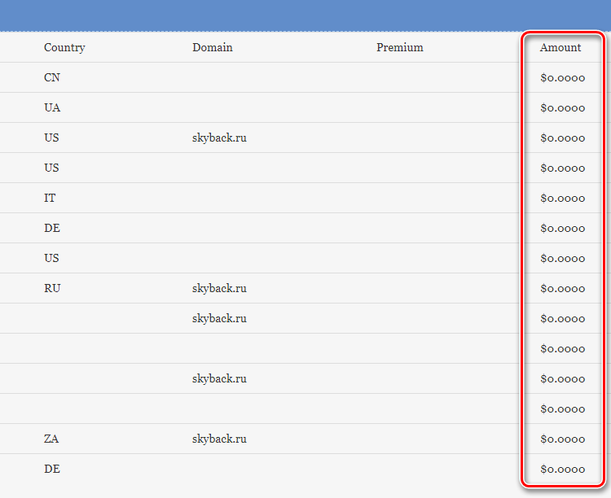Select the IT country row
This screenshot has width=611, height=498.
305,198
